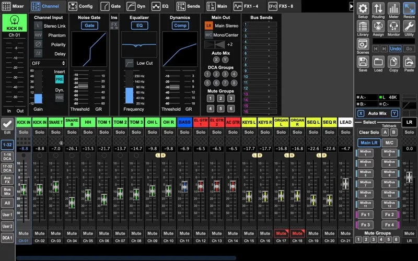Toggle 48V Phantom power
The height and width of the screenshot is (261, 418).
[38, 35]
